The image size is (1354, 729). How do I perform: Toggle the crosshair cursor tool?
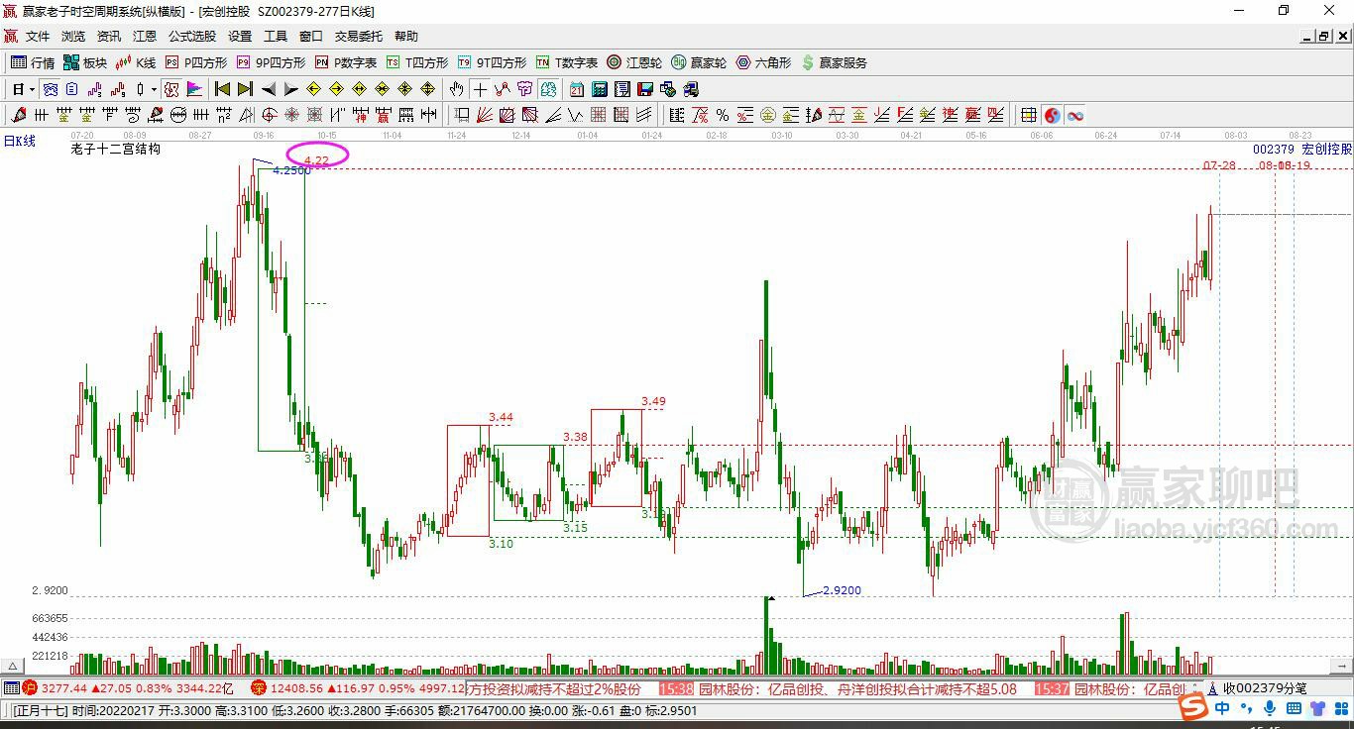coord(480,89)
